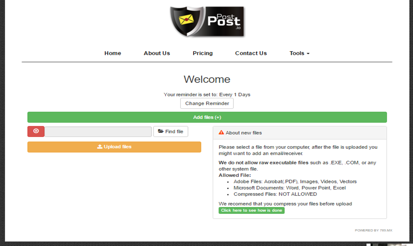Screen dimensions: 413x246
Task: Open the Contact Us page
Action: tap(251, 53)
